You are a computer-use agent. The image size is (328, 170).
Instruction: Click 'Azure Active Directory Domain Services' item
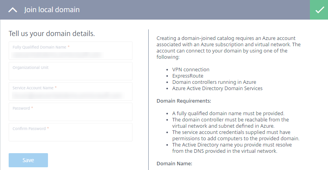tap(217, 88)
